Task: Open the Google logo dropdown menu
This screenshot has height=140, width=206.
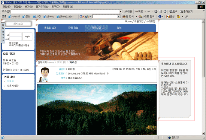Action: [85, 16]
